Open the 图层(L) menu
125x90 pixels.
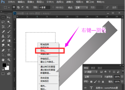40,2
